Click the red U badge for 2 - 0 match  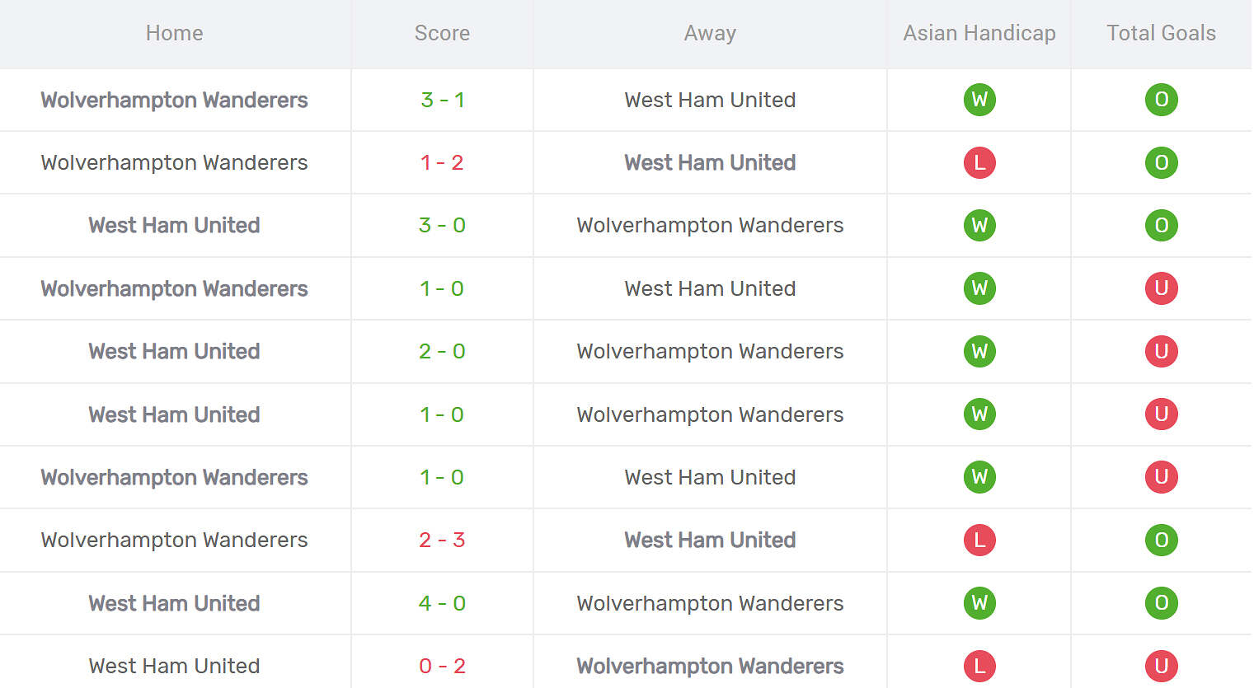pos(1161,351)
